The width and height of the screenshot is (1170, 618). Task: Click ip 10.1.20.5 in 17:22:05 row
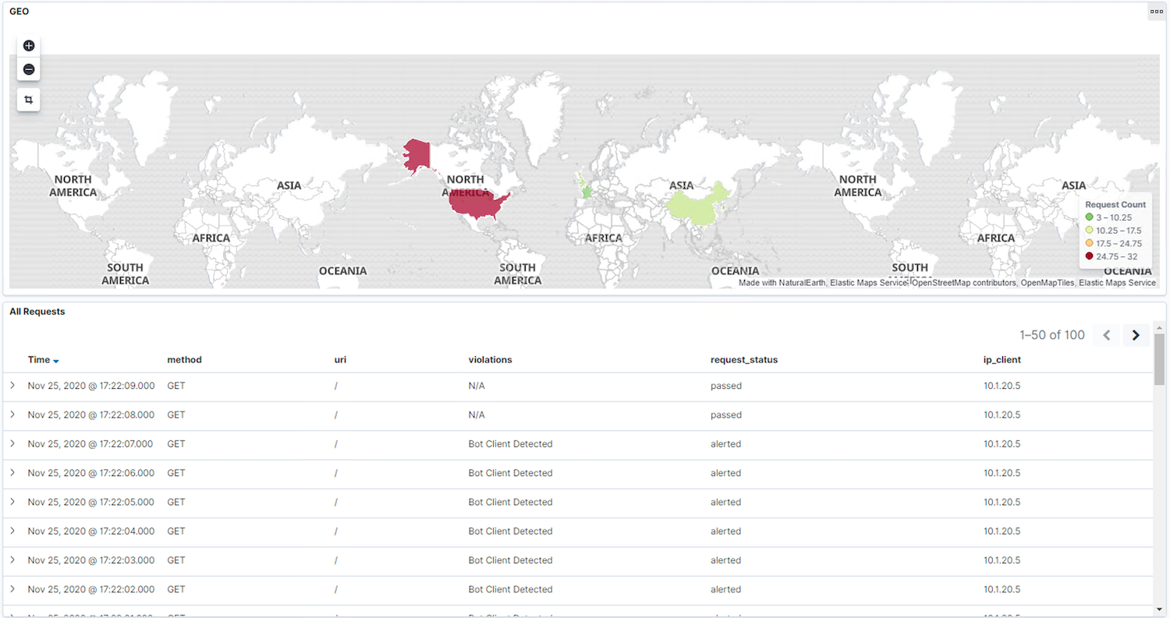[1002, 502]
